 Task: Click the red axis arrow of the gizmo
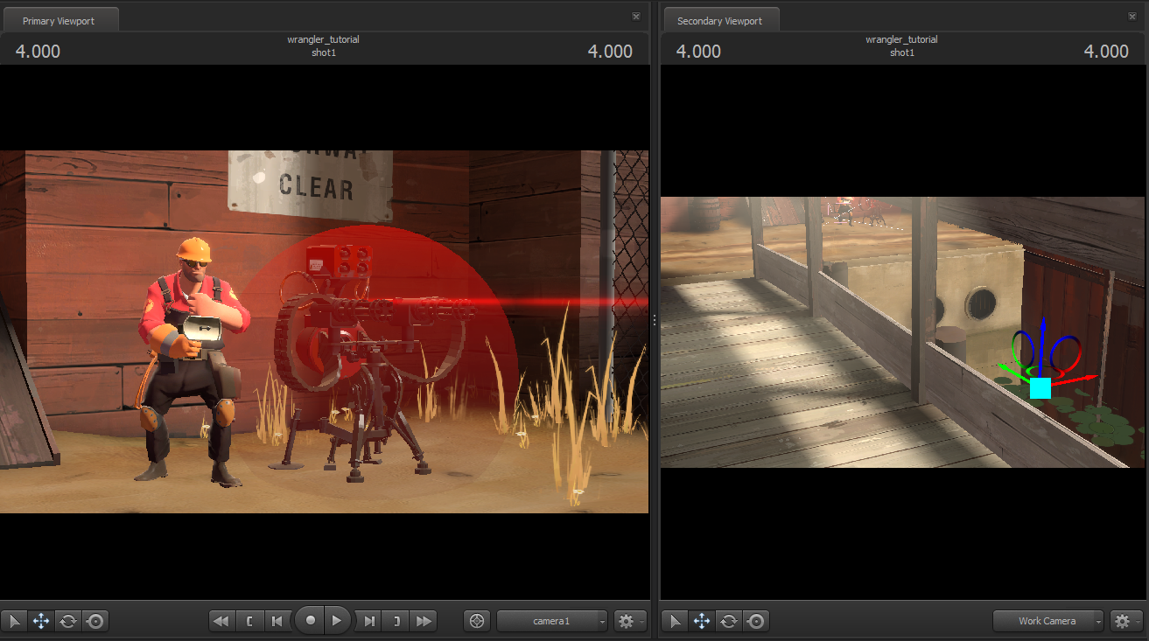(1075, 380)
